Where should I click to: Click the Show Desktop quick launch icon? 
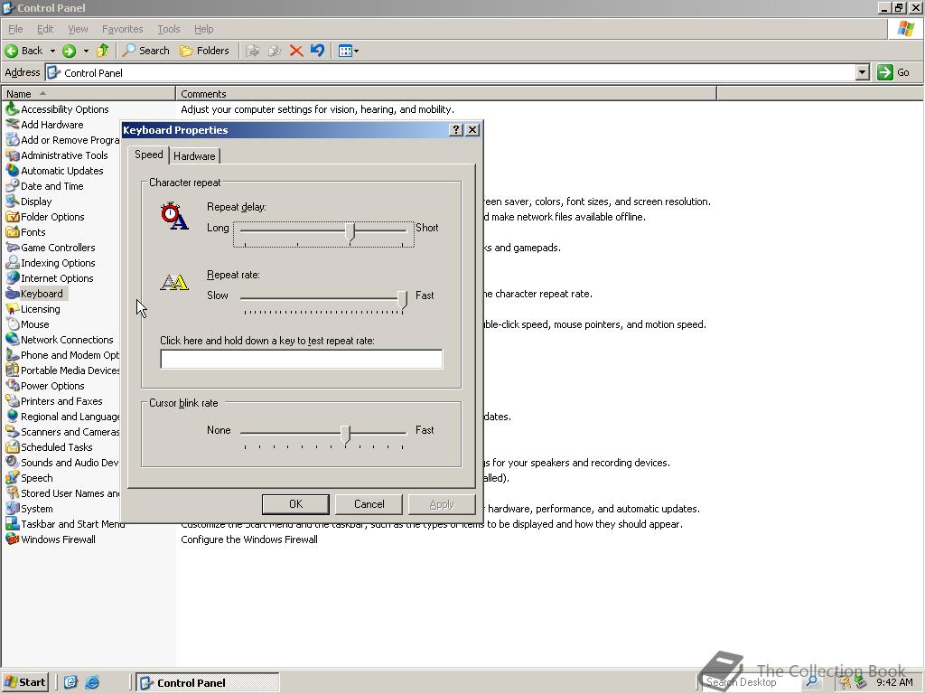point(70,682)
